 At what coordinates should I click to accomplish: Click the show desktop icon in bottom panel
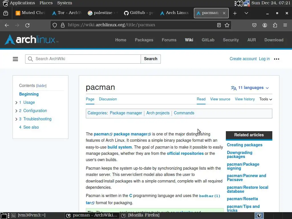pos(3,216)
